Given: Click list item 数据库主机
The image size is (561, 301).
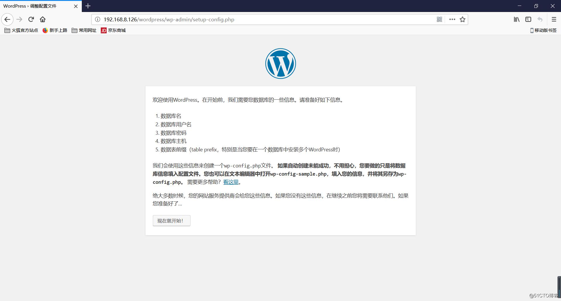Looking at the screenshot, I should point(174,141).
